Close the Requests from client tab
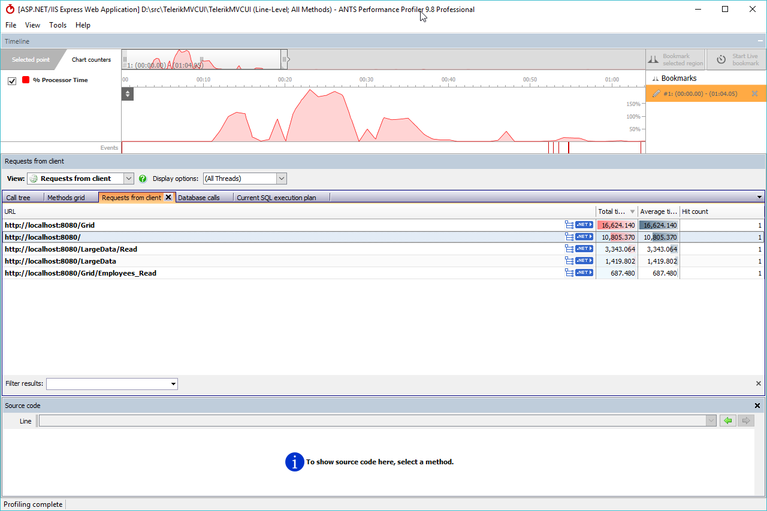The image size is (767, 511). pos(168,197)
